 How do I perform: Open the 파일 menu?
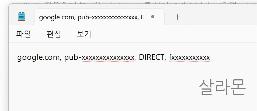[23, 34]
